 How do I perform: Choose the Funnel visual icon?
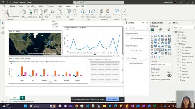click(155, 43)
